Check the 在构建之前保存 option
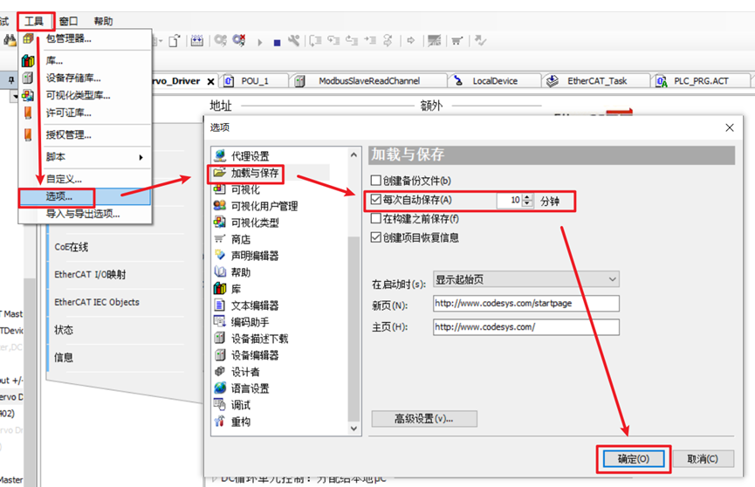The height and width of the screenshot is (487, 755). [376, 219]
